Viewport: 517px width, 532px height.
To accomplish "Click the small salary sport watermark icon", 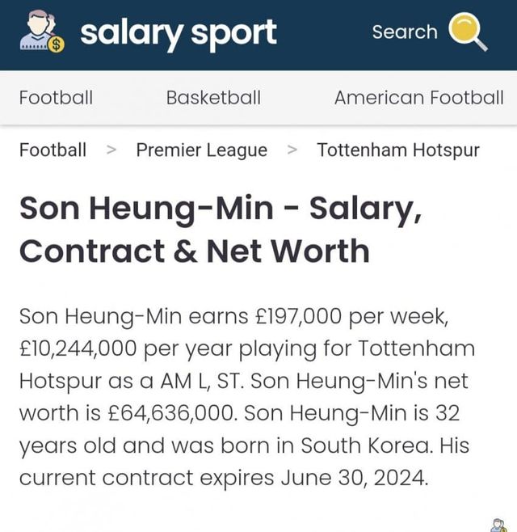I will pyautogui.click(x=498, y=524).
